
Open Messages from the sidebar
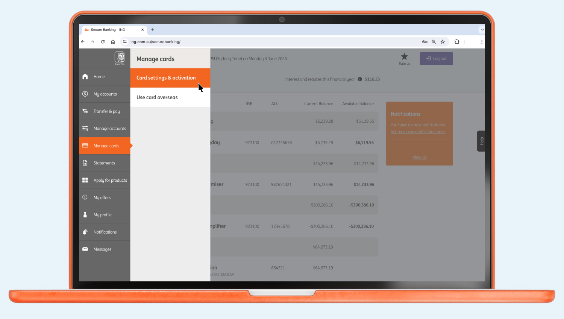pos(102,249)
